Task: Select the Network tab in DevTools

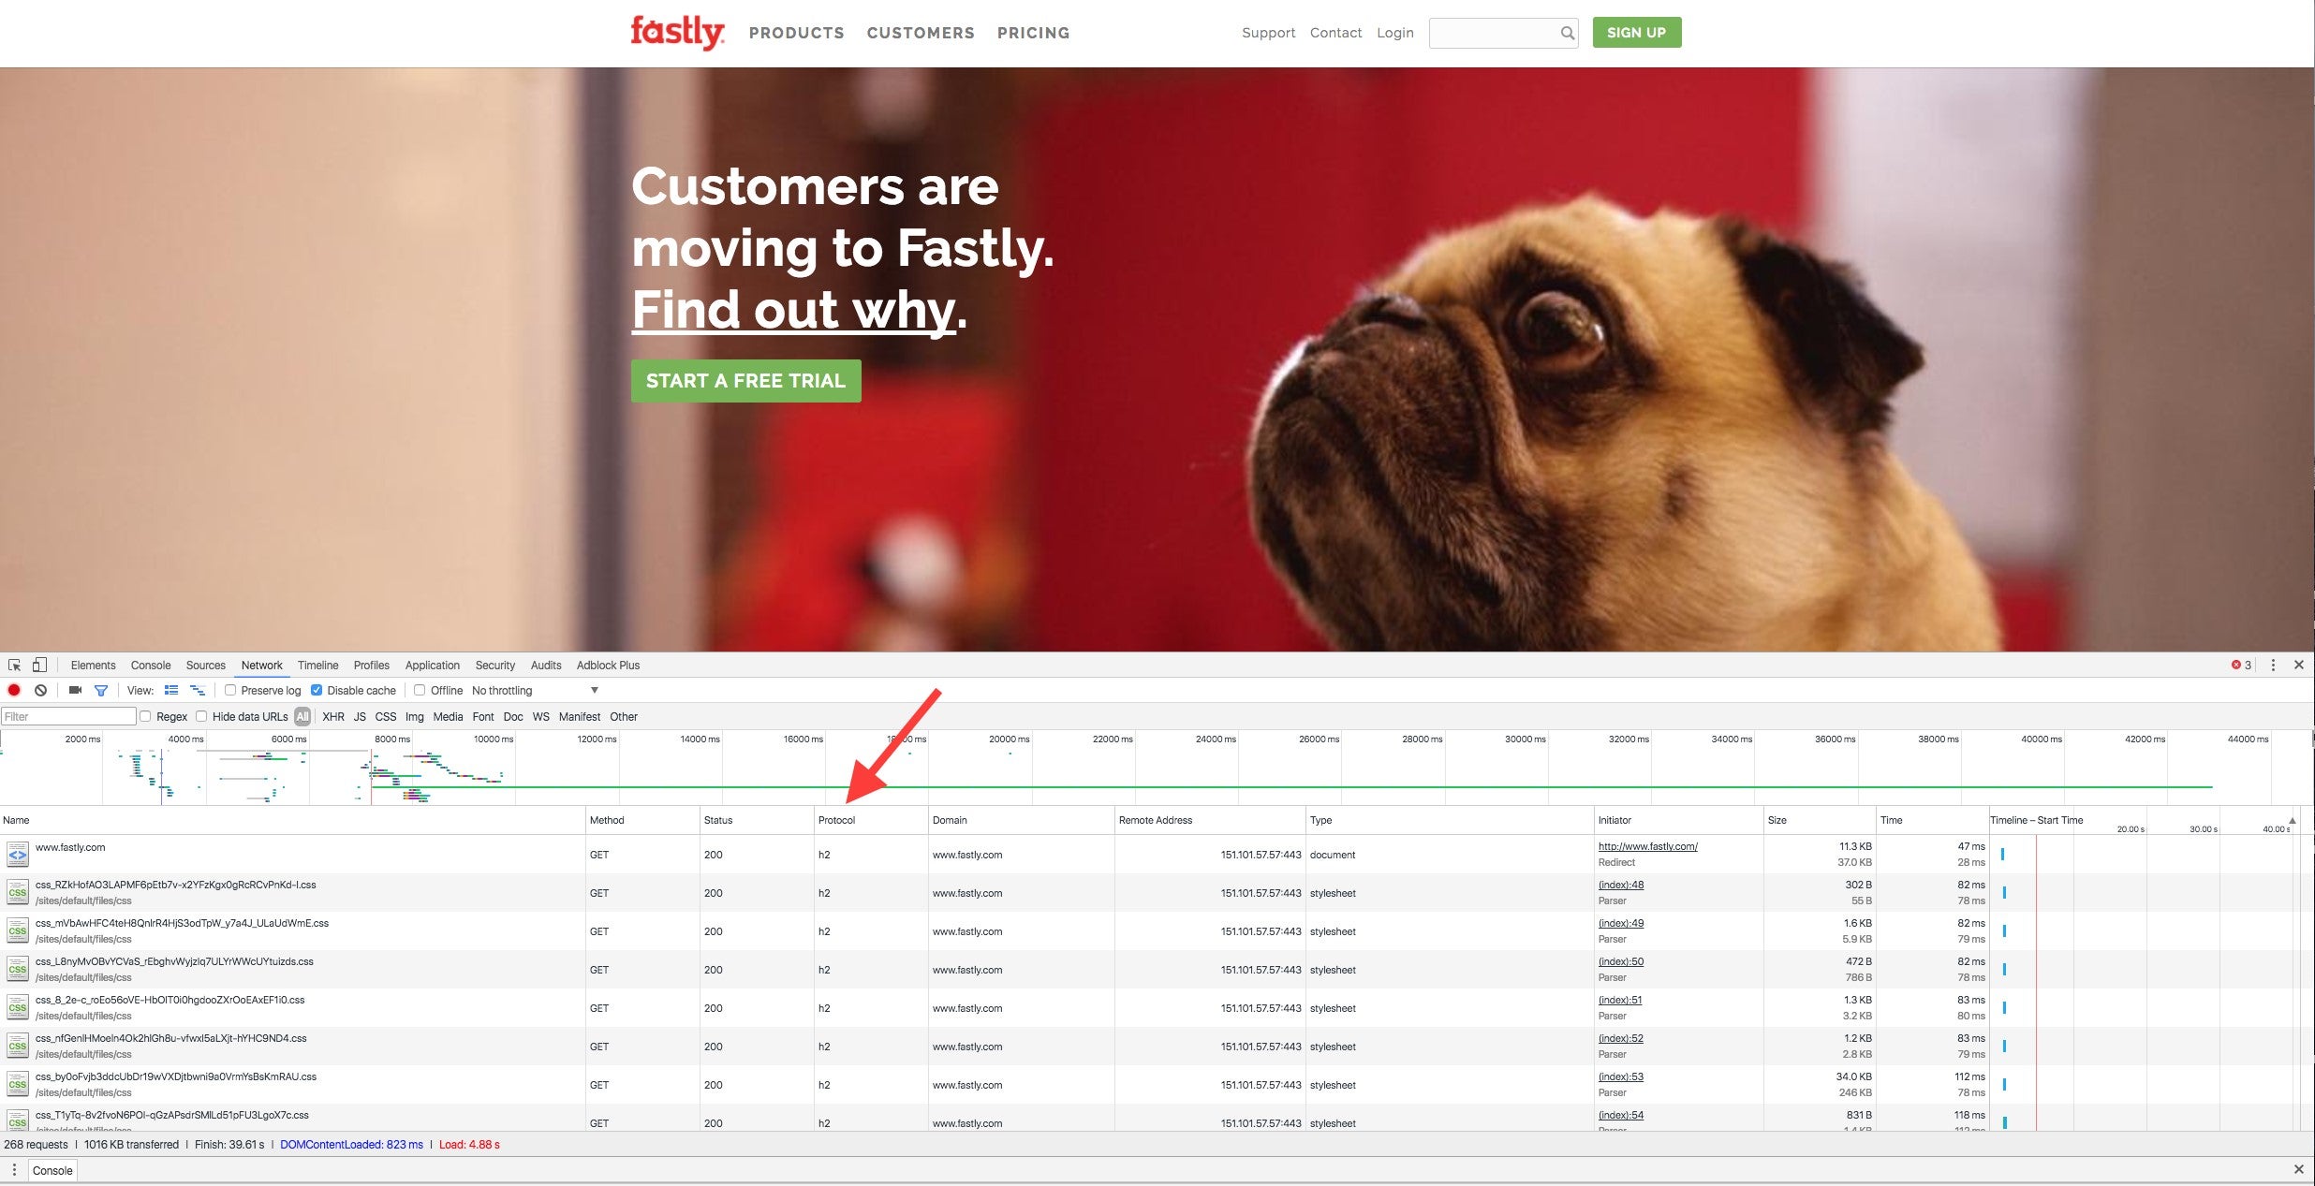Action: click(x=262, y=664)
